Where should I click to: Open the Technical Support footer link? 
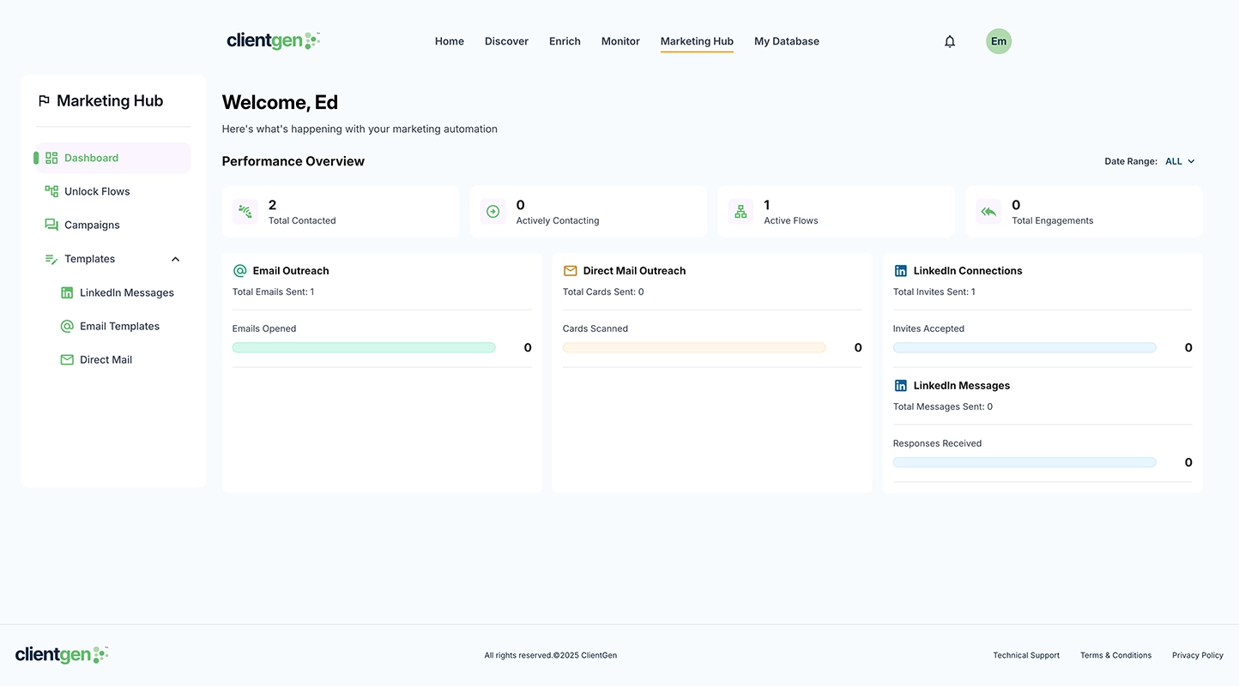point(1025,655)
